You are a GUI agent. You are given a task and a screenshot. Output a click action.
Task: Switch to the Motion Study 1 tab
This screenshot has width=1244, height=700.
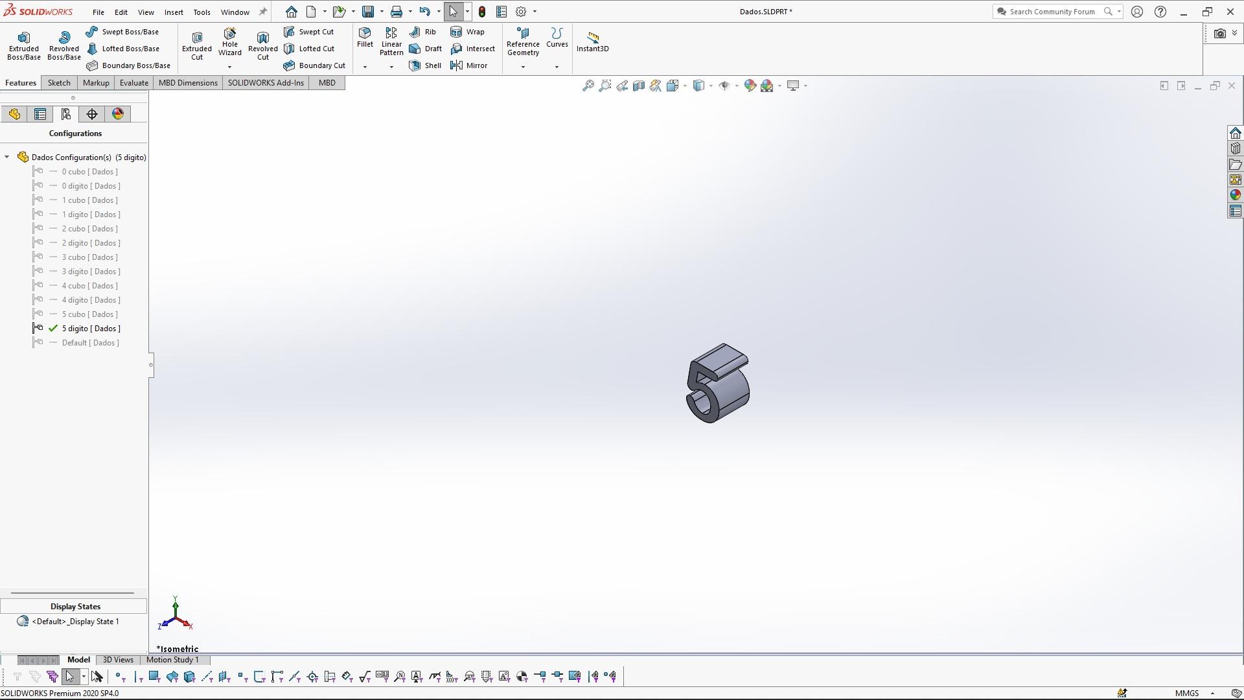tap(172, 660)
